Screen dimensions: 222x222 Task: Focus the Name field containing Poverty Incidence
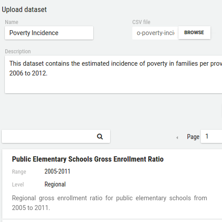(49, 33)
